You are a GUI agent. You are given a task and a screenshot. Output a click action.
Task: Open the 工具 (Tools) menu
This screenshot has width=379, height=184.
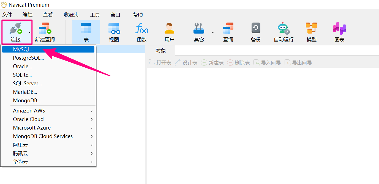95,15
